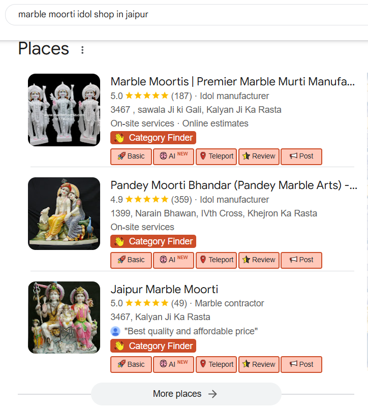Screen dimensions: 368x410
Task: Click the Jaipur Marble Moorti thumbnail image
Action: pyautogui.click(x=64, y=318)
